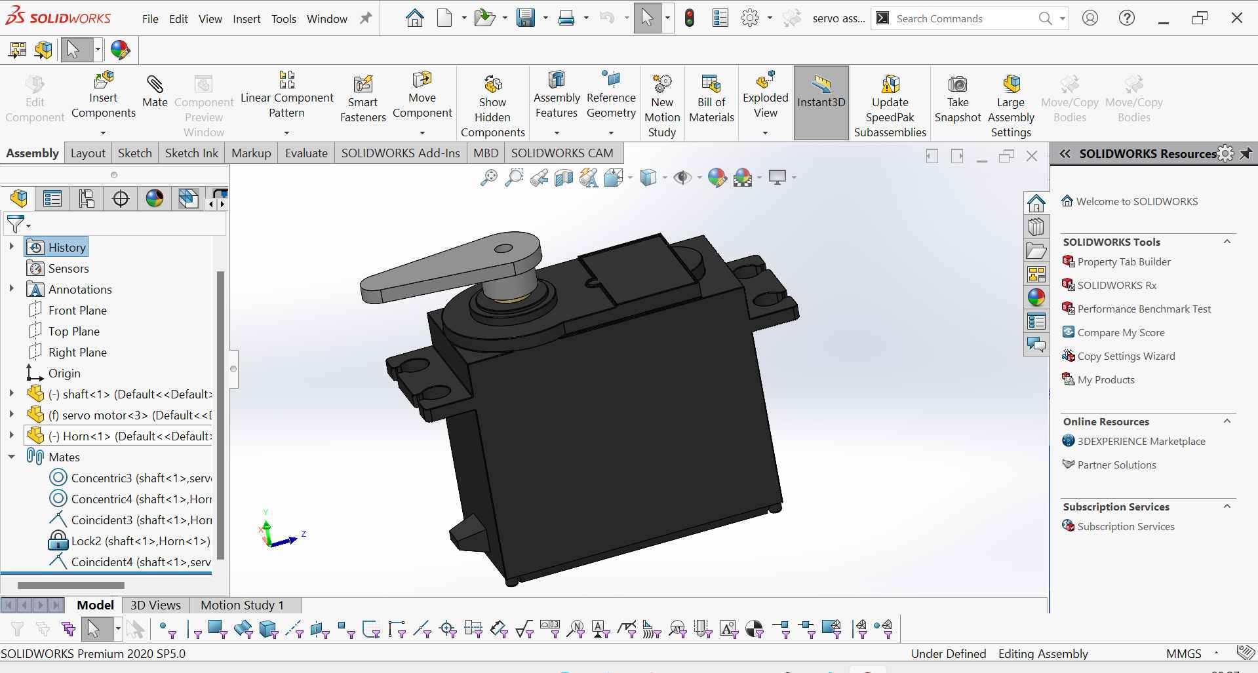
Task: Open the ConfigurationManager tab icon
Action: 87,198
